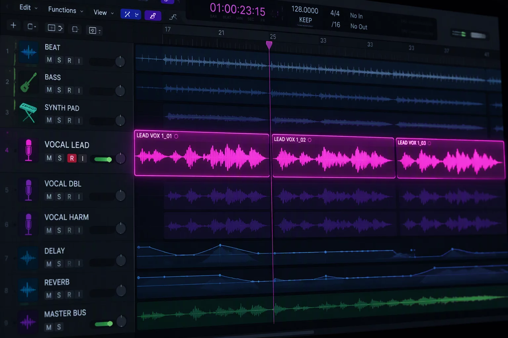Select the SYNTH PAD track name

[x=62, y=108]
